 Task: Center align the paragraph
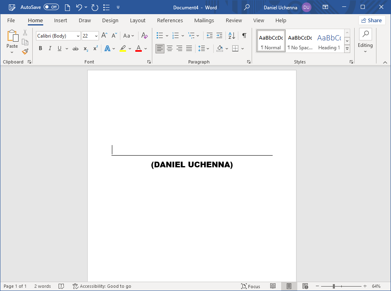point(170,48)
